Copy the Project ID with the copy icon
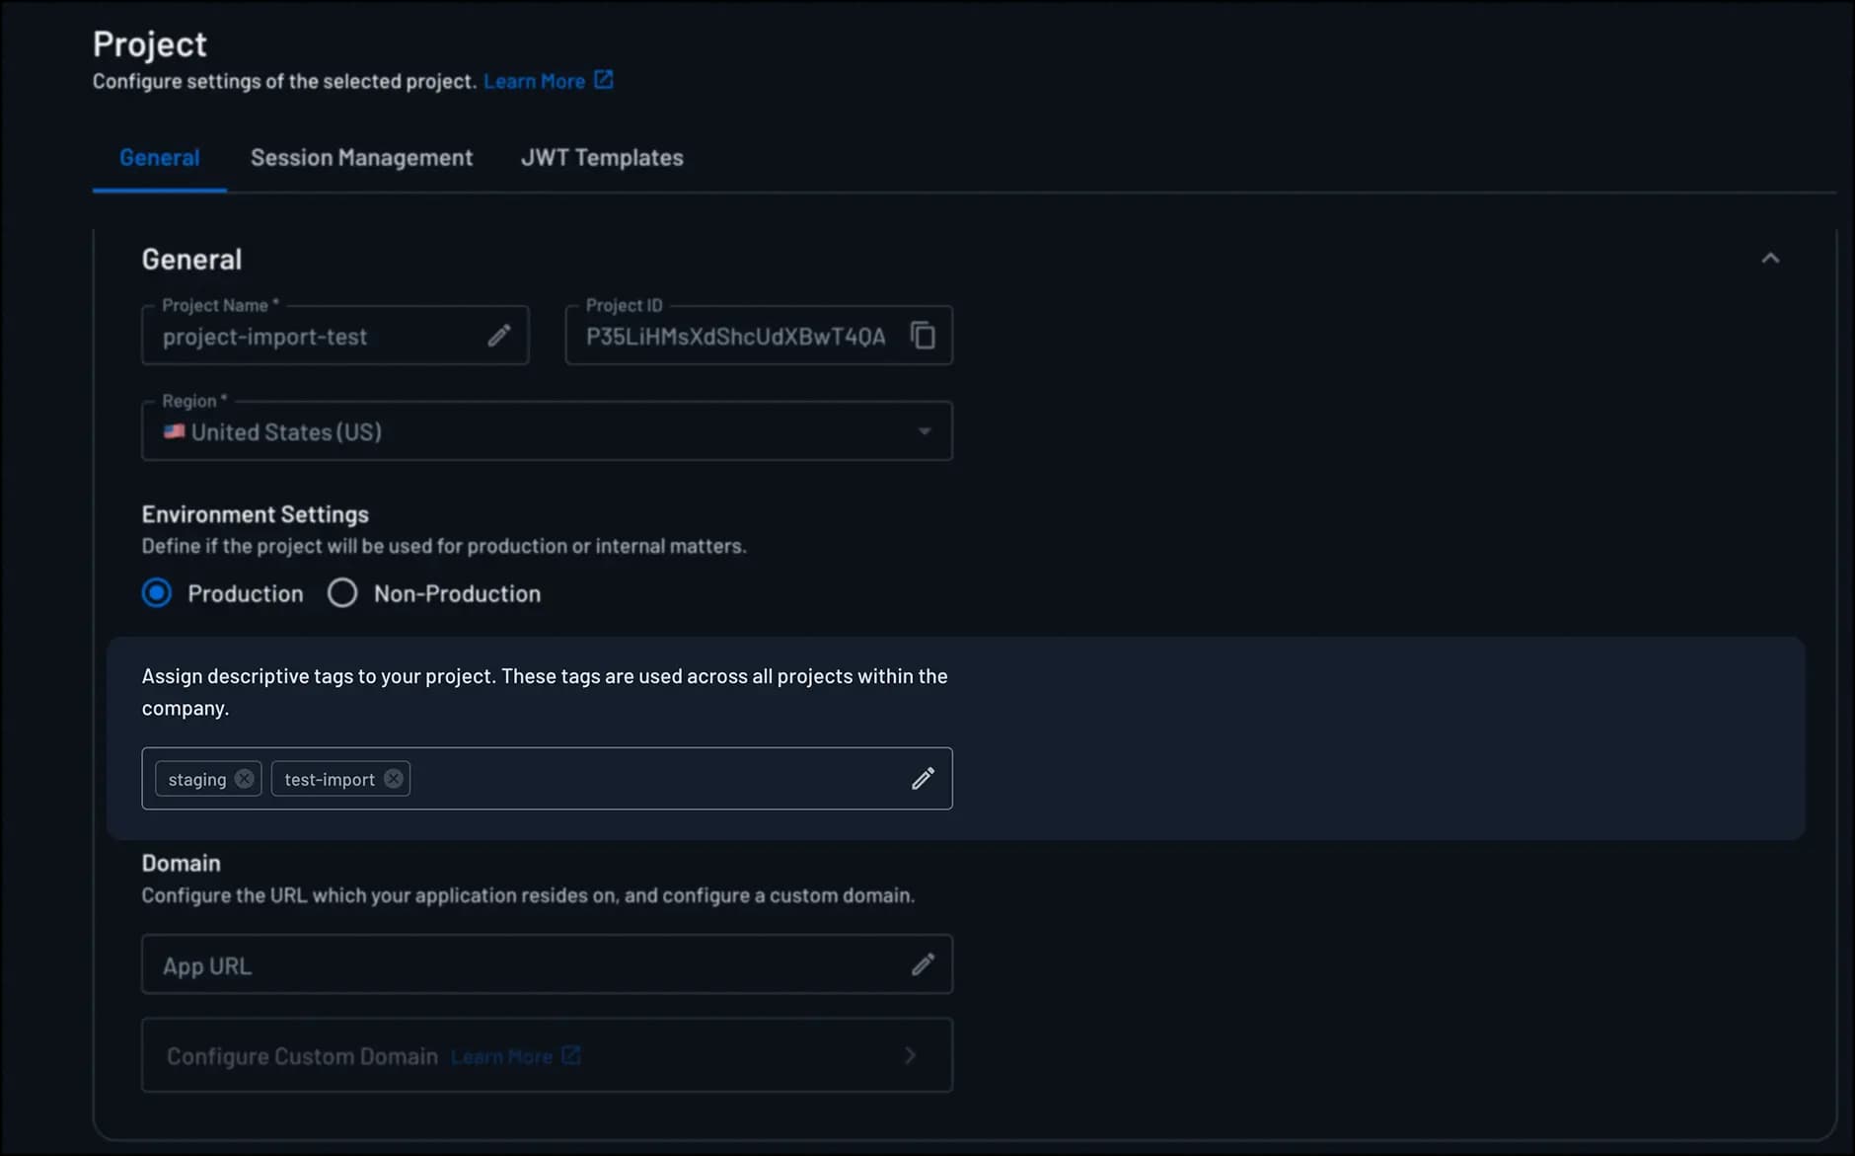Image resolution: width=1855 pixels, height=1156 pixels. pos(923,337)
